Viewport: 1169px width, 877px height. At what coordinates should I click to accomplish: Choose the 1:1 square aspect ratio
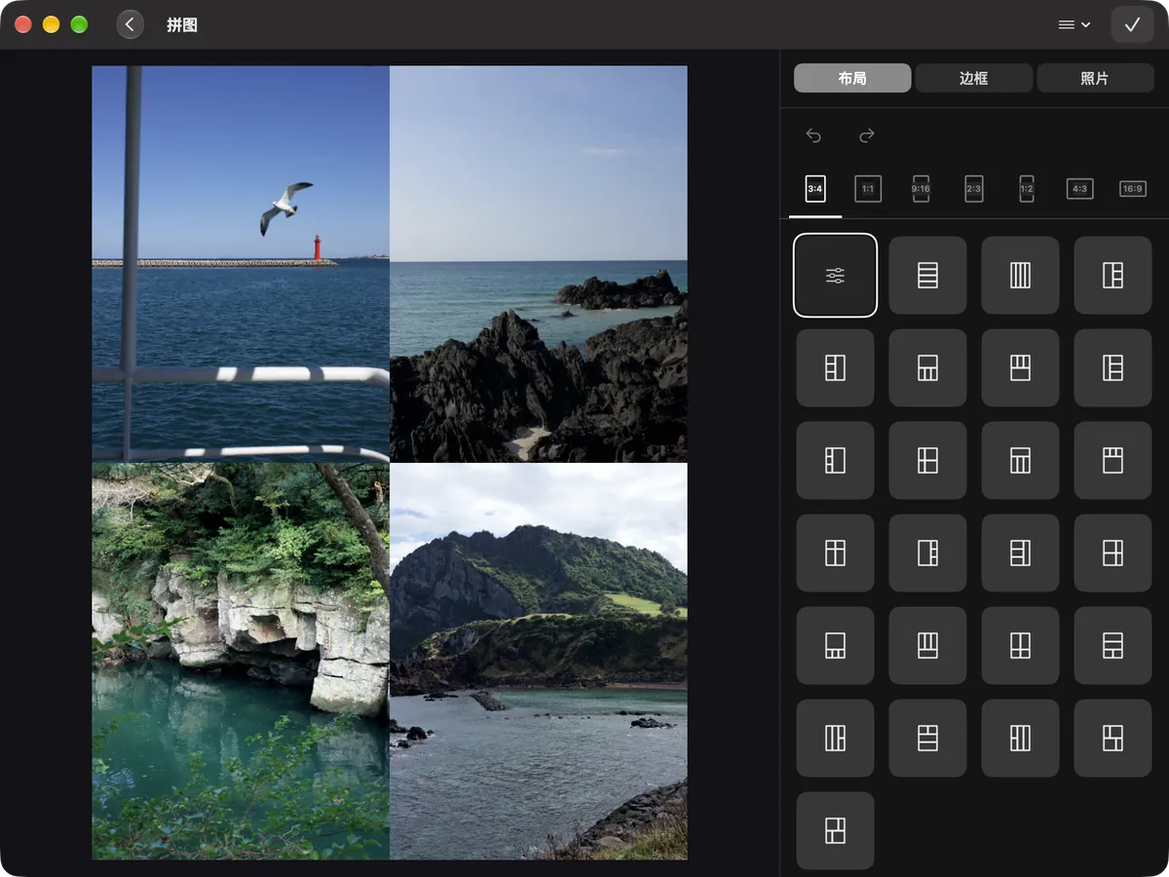[x=868, y=189]
